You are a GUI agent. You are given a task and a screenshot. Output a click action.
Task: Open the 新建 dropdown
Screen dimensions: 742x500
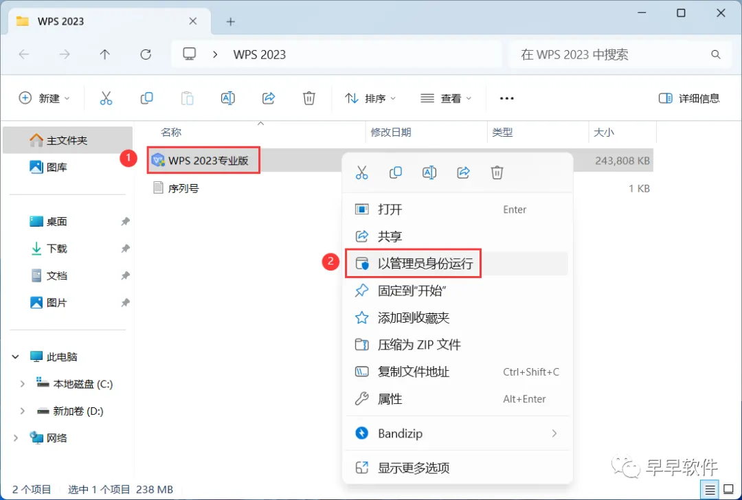pyautogui.click(x=44, y=98)
